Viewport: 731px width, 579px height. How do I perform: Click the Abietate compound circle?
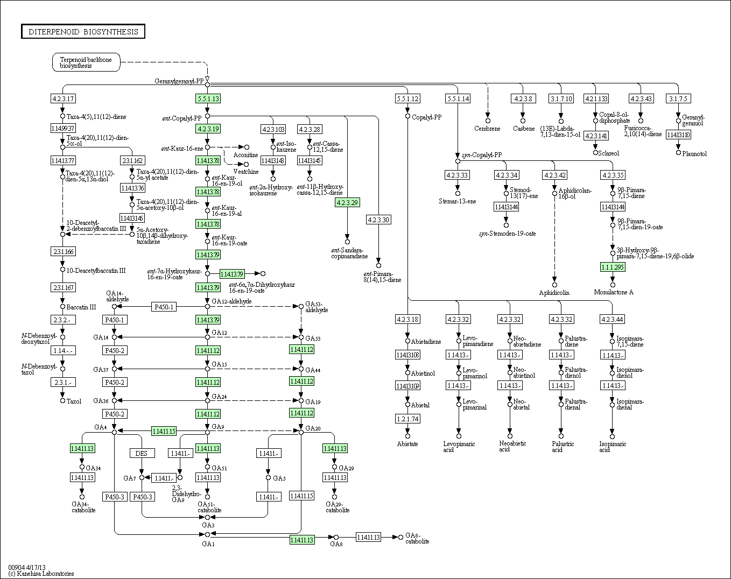(x=407, y=436)
